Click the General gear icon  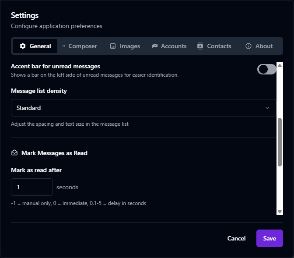[x=23, y=46]
